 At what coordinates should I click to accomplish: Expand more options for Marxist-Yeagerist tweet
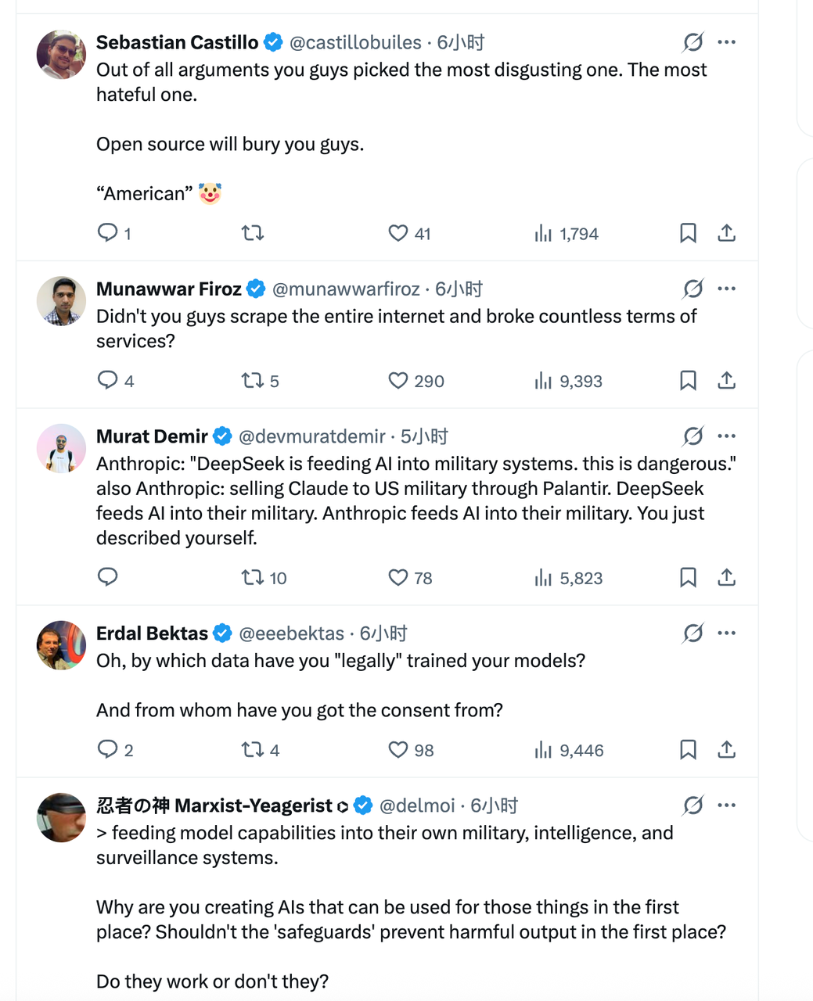click(x=726, y=805)
